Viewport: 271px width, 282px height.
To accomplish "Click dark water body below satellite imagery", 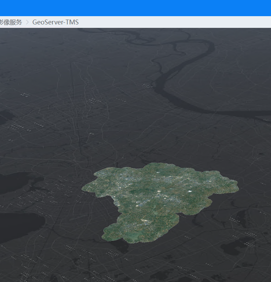I will [x=122, y=246].
